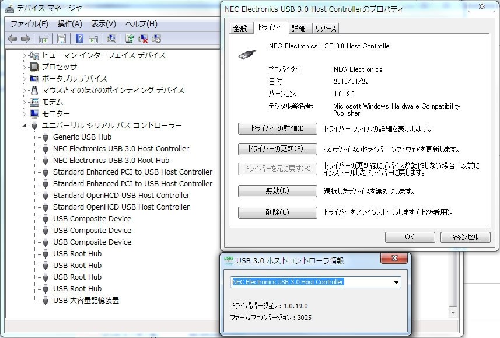500x338 pixels.
Task: Click the モニター monitor category icon
Action: pyautogui.click(x=34, y=114)
